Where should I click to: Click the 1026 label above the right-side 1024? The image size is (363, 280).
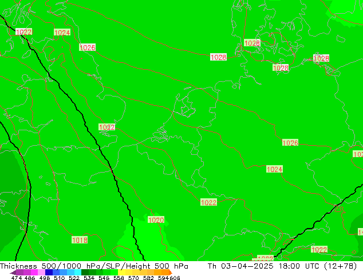tap(290, 143)
